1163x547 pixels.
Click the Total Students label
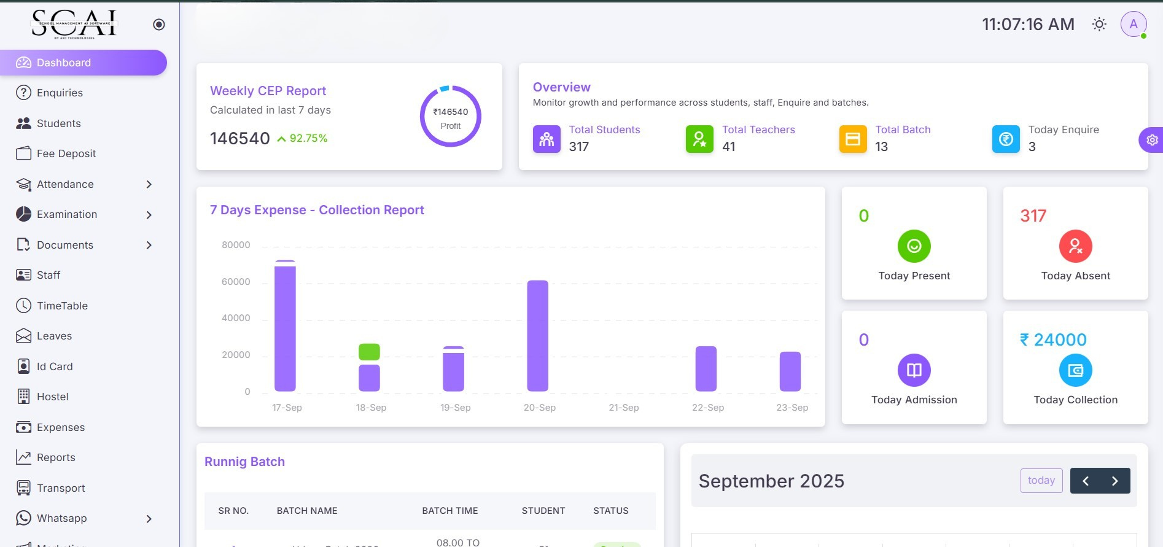point(604,130)
